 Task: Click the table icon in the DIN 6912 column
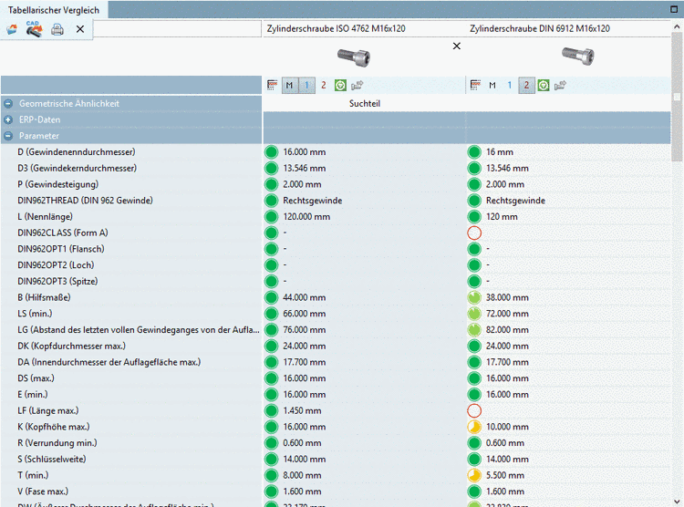pos(475,85)
